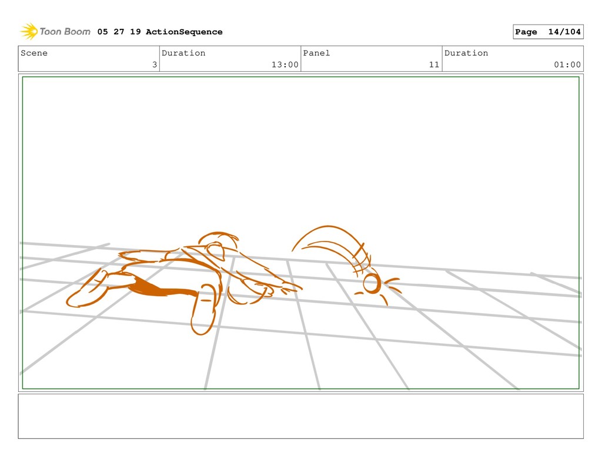
Task: Click the '05 27 19 ActionSequence' title text
Action: tap(160, 32)
